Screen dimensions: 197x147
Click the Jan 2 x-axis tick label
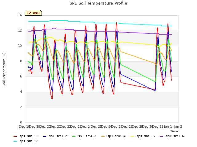coord(178,126)
